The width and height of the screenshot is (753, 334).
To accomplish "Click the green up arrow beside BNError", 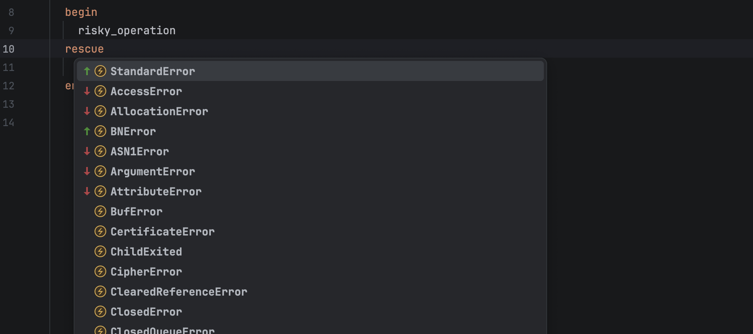I will tap(87, 131).
